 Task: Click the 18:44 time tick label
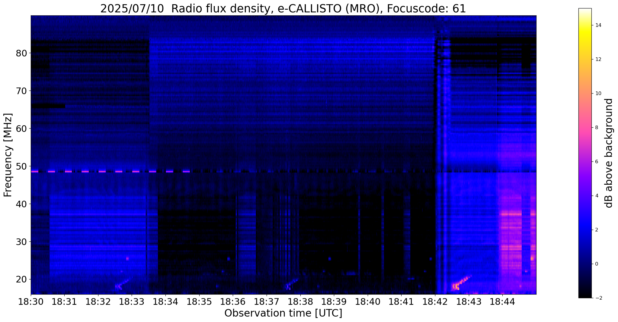point(502,301)
